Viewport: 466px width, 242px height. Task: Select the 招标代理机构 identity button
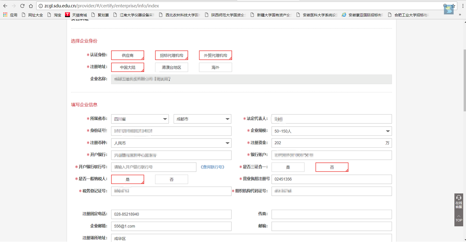(x=171, y=55)
